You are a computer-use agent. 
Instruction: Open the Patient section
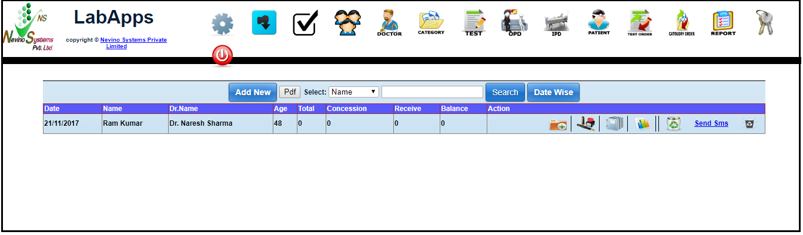pos(598,23)
